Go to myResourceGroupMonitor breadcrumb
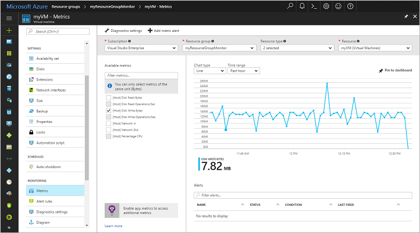Viewport: 420px width, 233px height. click(112, 7)
